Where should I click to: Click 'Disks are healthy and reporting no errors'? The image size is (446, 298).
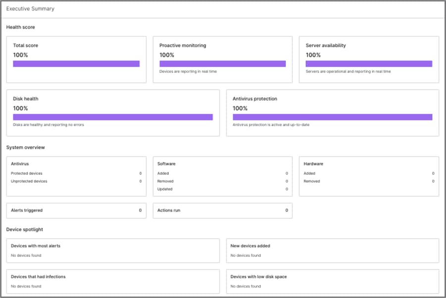(49, 125)
